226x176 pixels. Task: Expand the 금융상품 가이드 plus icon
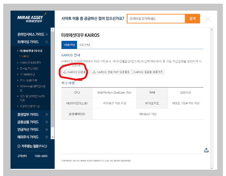[x=47, y=122]
